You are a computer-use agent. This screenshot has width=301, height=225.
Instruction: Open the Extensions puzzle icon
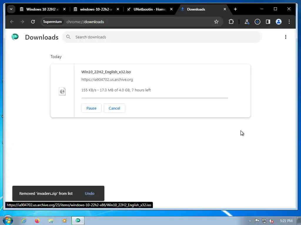(x=231, y=22)
